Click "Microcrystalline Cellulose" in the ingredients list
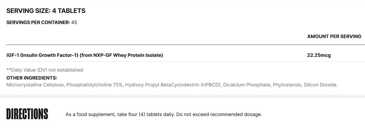The width and height of the screenshot is (365, 129). 35,85
